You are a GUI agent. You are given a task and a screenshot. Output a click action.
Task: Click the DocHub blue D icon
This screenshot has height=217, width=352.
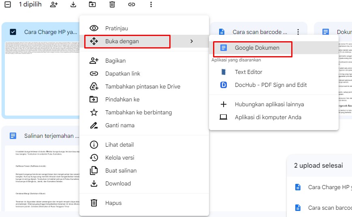(x=223, y=85)
